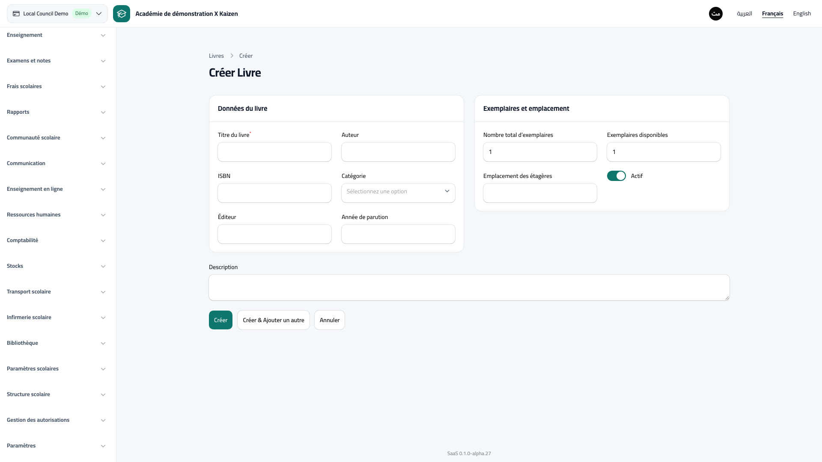Open the Catégorie select dropdown

click(x=398, y=193)
